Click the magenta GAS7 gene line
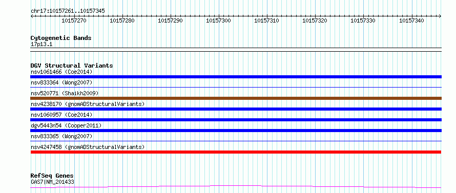456x193 pixels. [236, 186]
